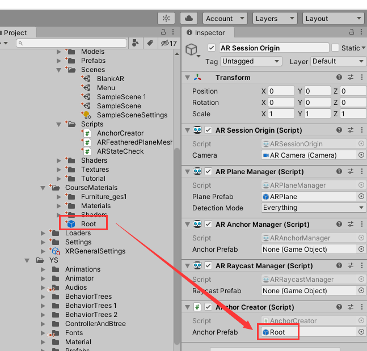Open Anchor Creator options menu
Viewport: 367px width, 351px height.
(362, 307)
